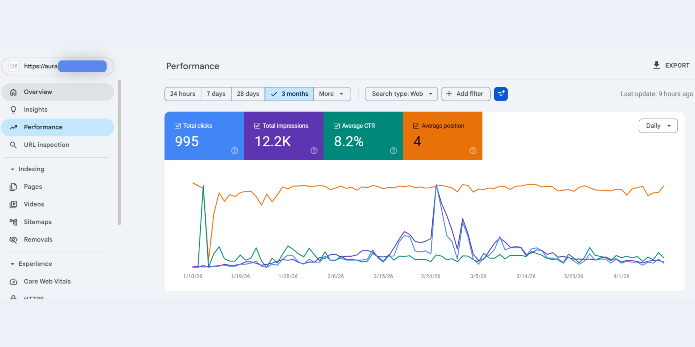Viewport: 695px width, 347px height.
Task: Open the More date range options
Action: coord(332,94)
